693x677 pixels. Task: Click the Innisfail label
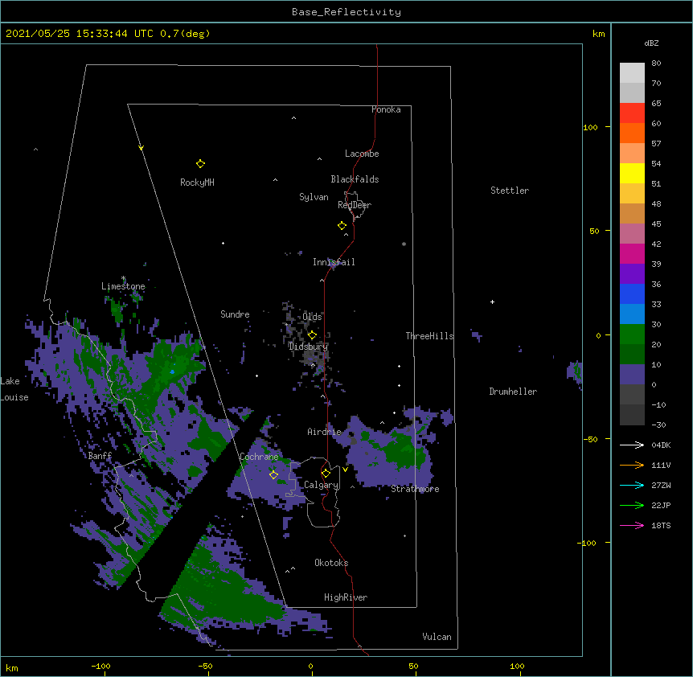click(x=334, y=262)
